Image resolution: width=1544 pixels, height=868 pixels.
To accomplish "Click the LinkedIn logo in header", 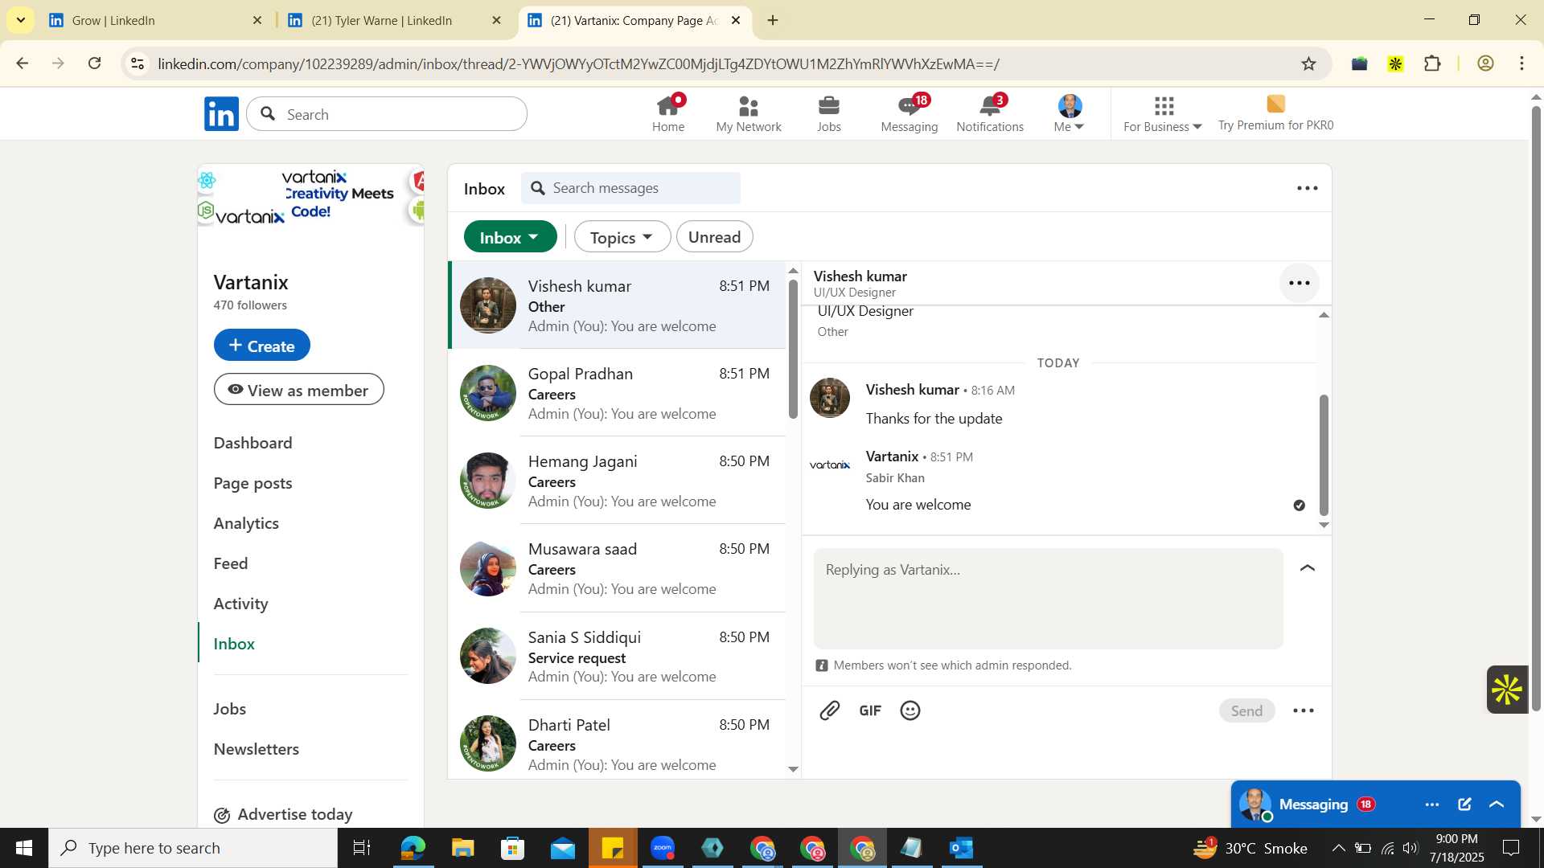I will point(221,114).
